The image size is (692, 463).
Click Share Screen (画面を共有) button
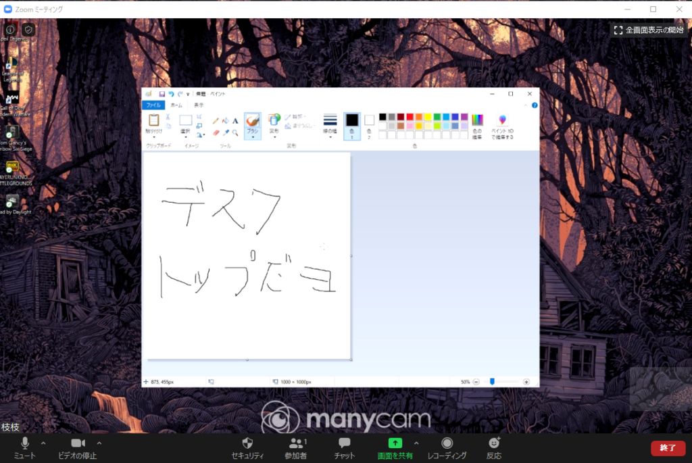(x=395, y=448)
